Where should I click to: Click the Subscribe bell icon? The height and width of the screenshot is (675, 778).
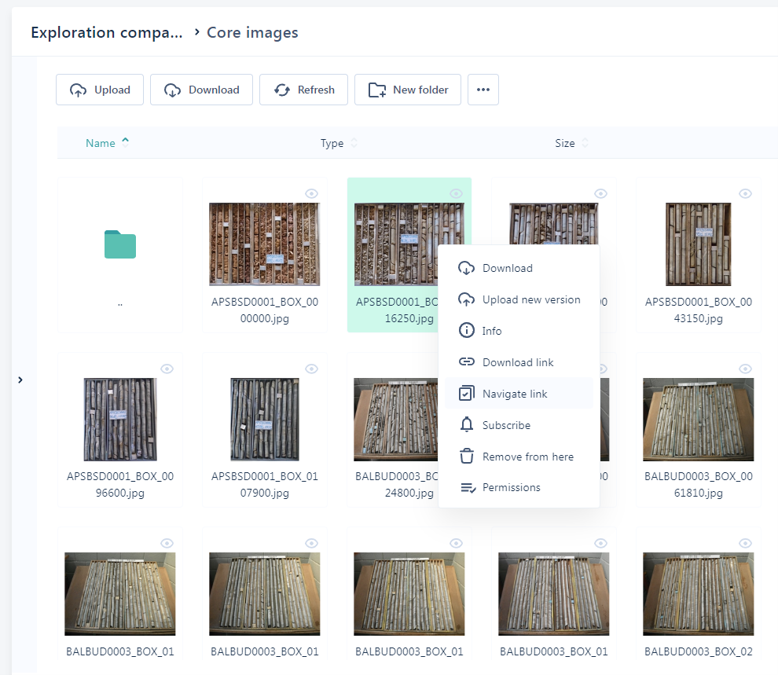point(467,425)
